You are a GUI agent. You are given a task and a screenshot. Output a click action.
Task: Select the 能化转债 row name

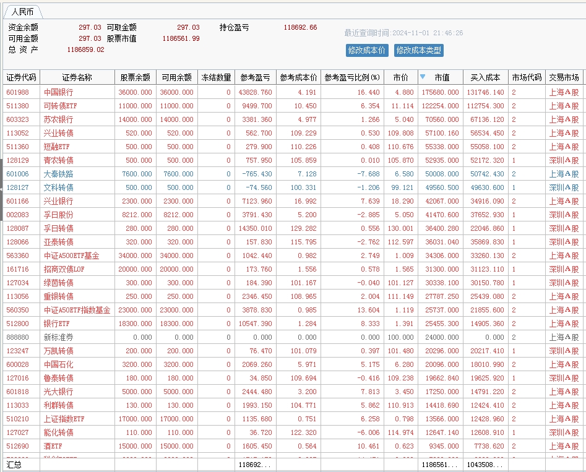tap(58, 433)
